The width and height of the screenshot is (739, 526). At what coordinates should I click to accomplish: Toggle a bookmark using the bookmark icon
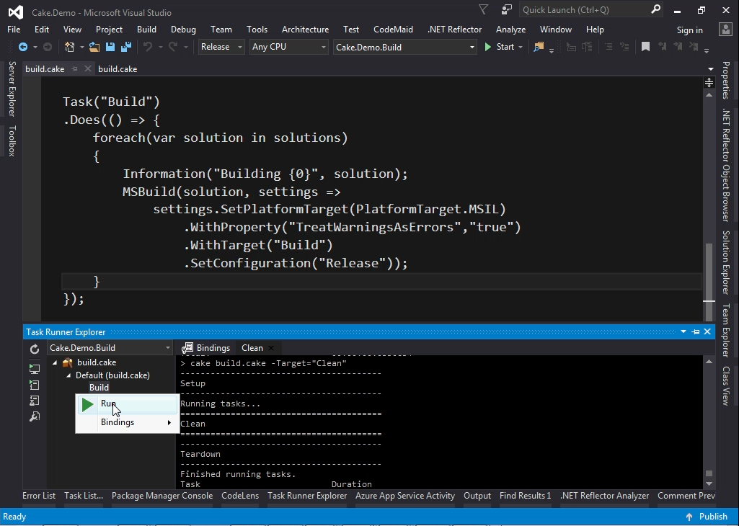pyautogui.click(x=646, y=47)
